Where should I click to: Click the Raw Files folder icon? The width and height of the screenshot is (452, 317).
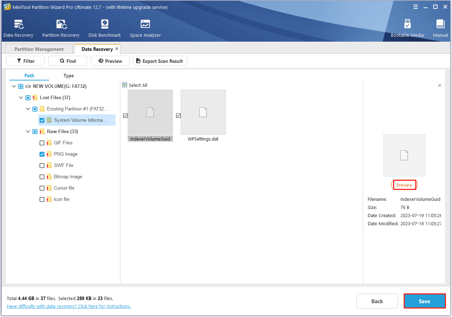42,131
